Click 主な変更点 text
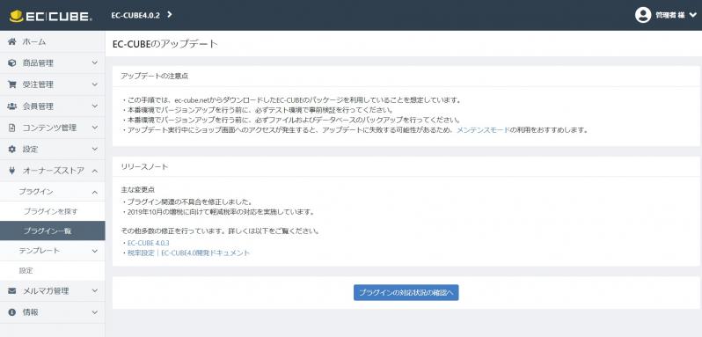Image resolution: width=702 pixels, height=337 pixels. [138, 190]
